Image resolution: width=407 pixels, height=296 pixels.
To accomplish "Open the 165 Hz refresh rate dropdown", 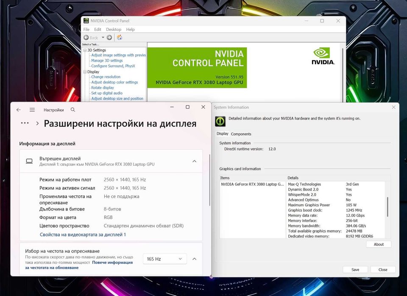I will [x=165, y=259].
